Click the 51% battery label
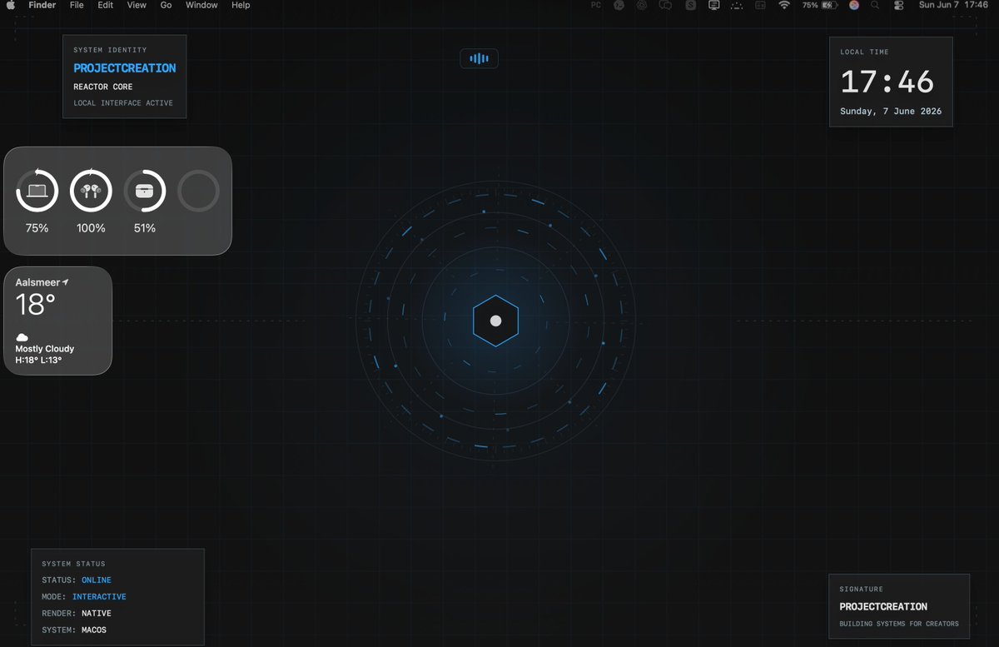 pyautogui.click(x=145, y=228)
